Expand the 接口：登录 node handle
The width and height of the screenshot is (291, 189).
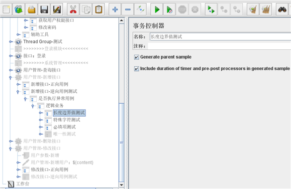tap(11, 56)
